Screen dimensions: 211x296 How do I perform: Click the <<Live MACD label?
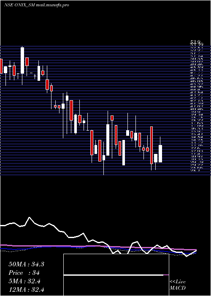(x=178, y=285)
